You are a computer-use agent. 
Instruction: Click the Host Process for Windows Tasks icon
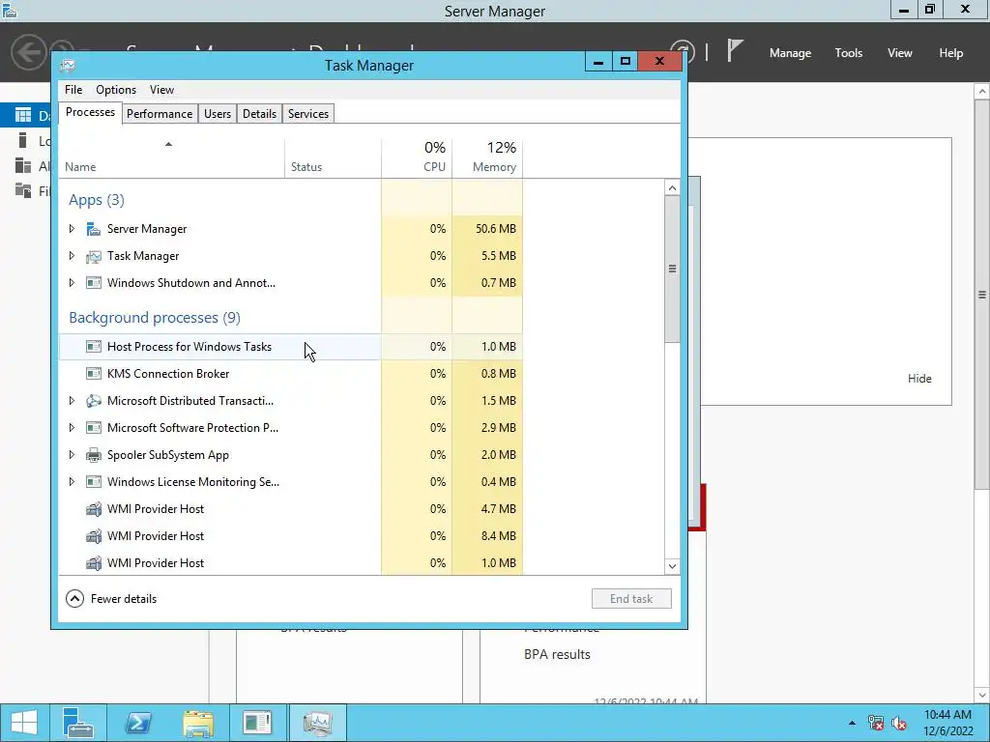click(94, 347)
